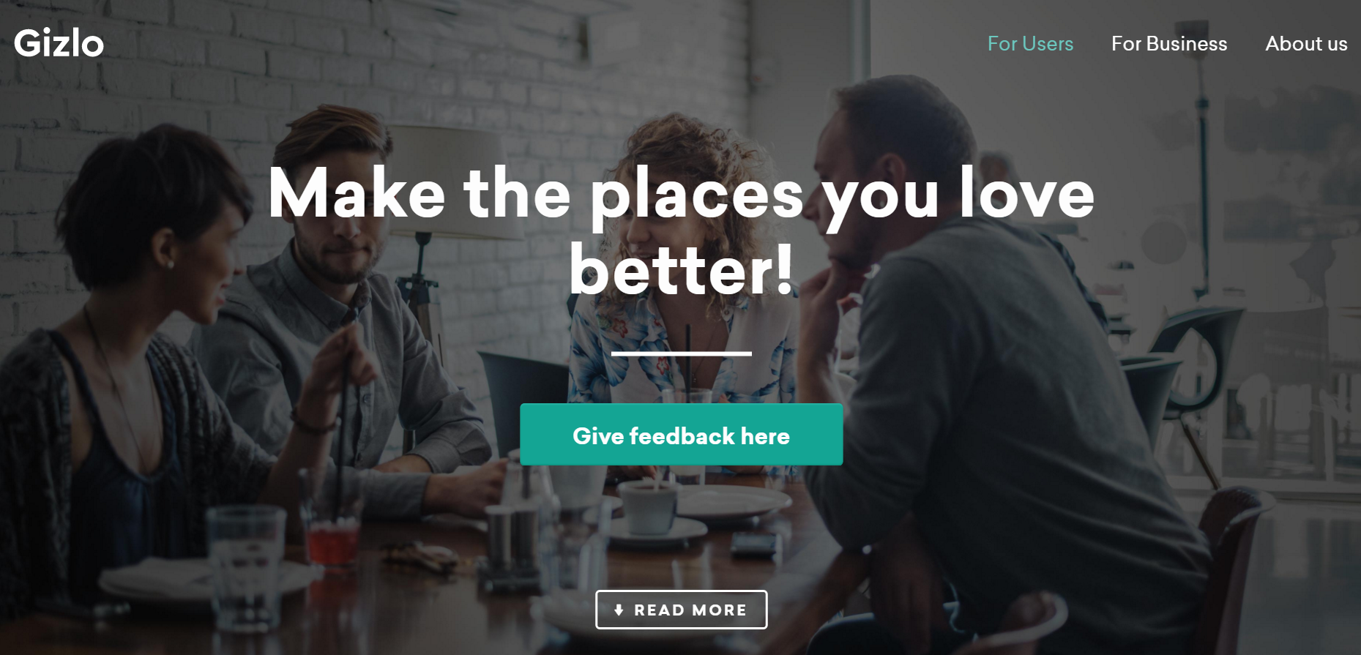Screen dimensions: 1361x655
Task: Click the down arrow icon in Read More
Action: click(x=619, y=610)
